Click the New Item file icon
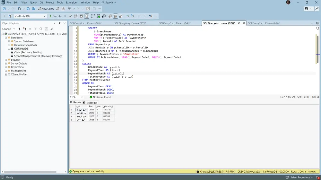The width and height of the screenshot is (321, 180). click(x=19, y=9)
